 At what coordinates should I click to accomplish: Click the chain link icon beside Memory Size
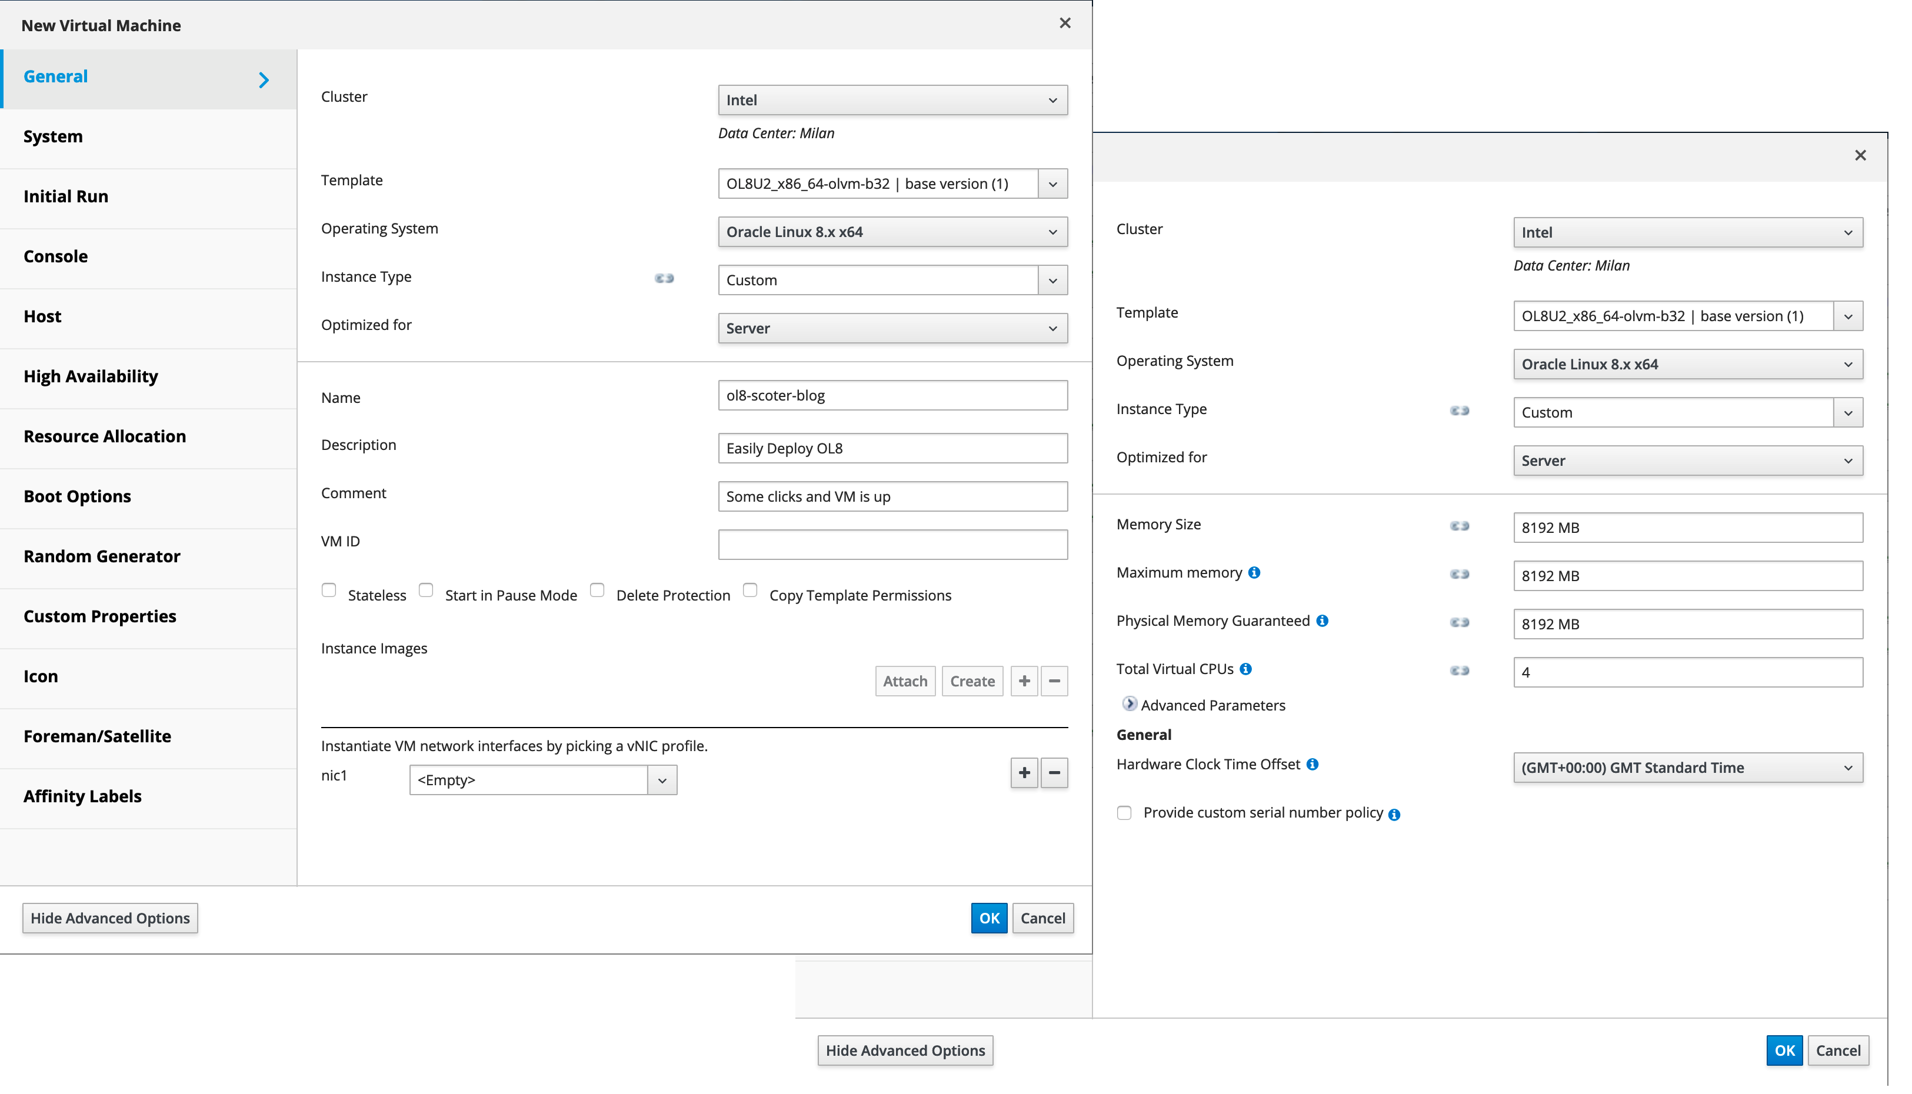(1459, 526)
